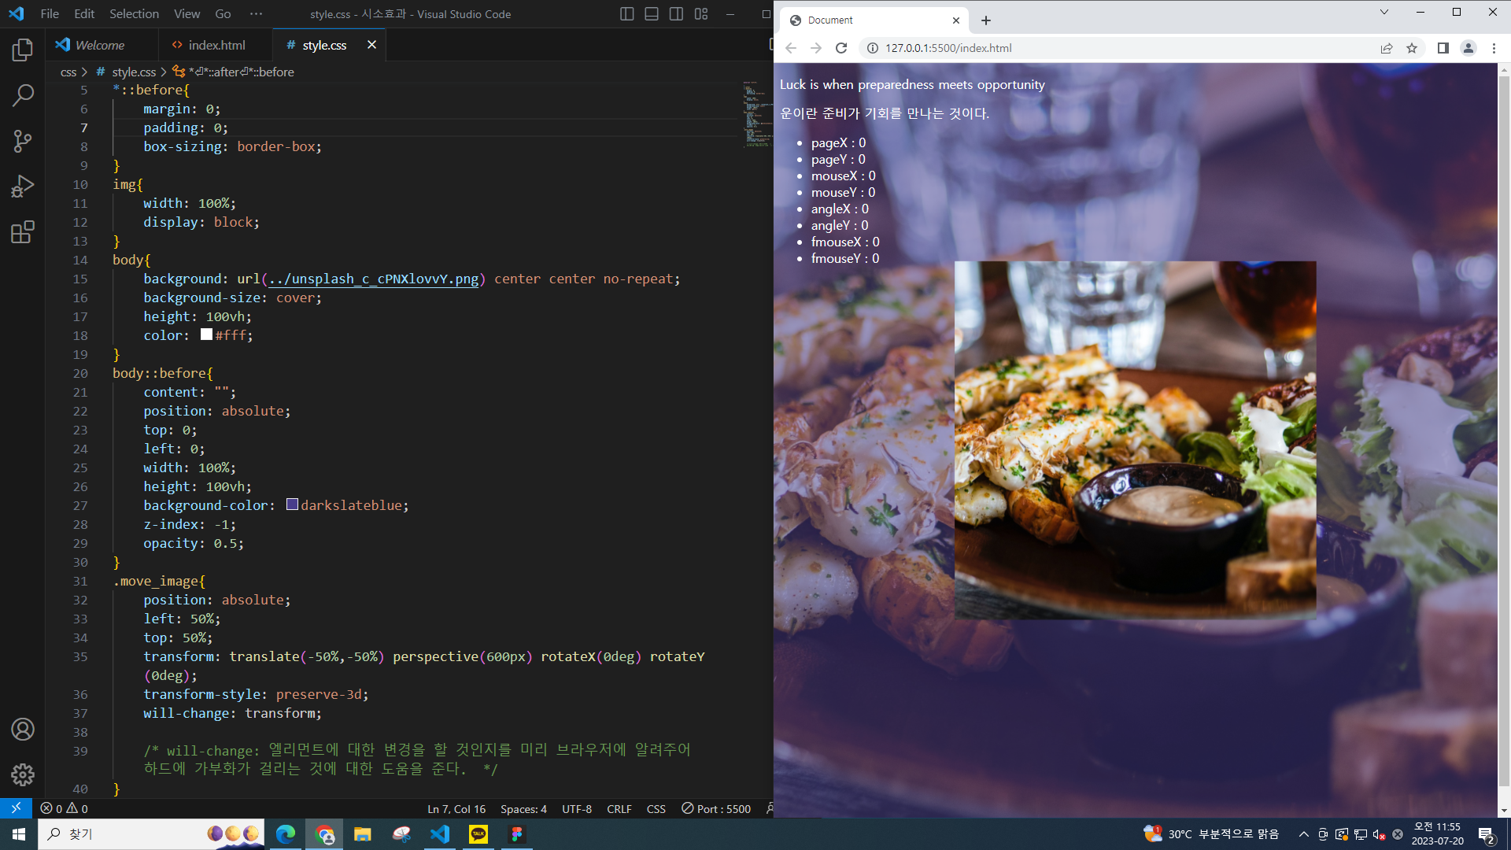Open the Selection menu
Image resolution: width=1511 pixels, height=850 pixels.
point(134,14)
